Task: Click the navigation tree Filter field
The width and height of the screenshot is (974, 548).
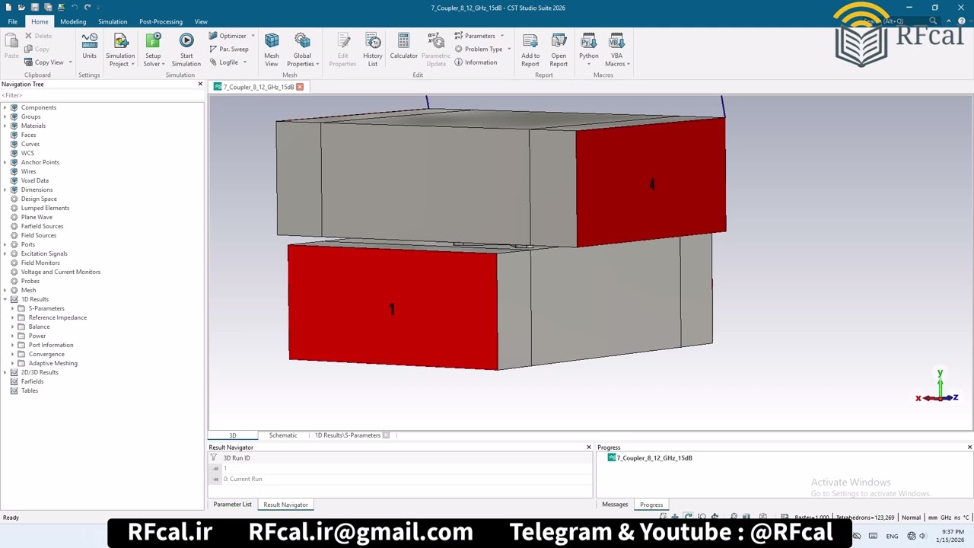Action: tap(102, 95)
